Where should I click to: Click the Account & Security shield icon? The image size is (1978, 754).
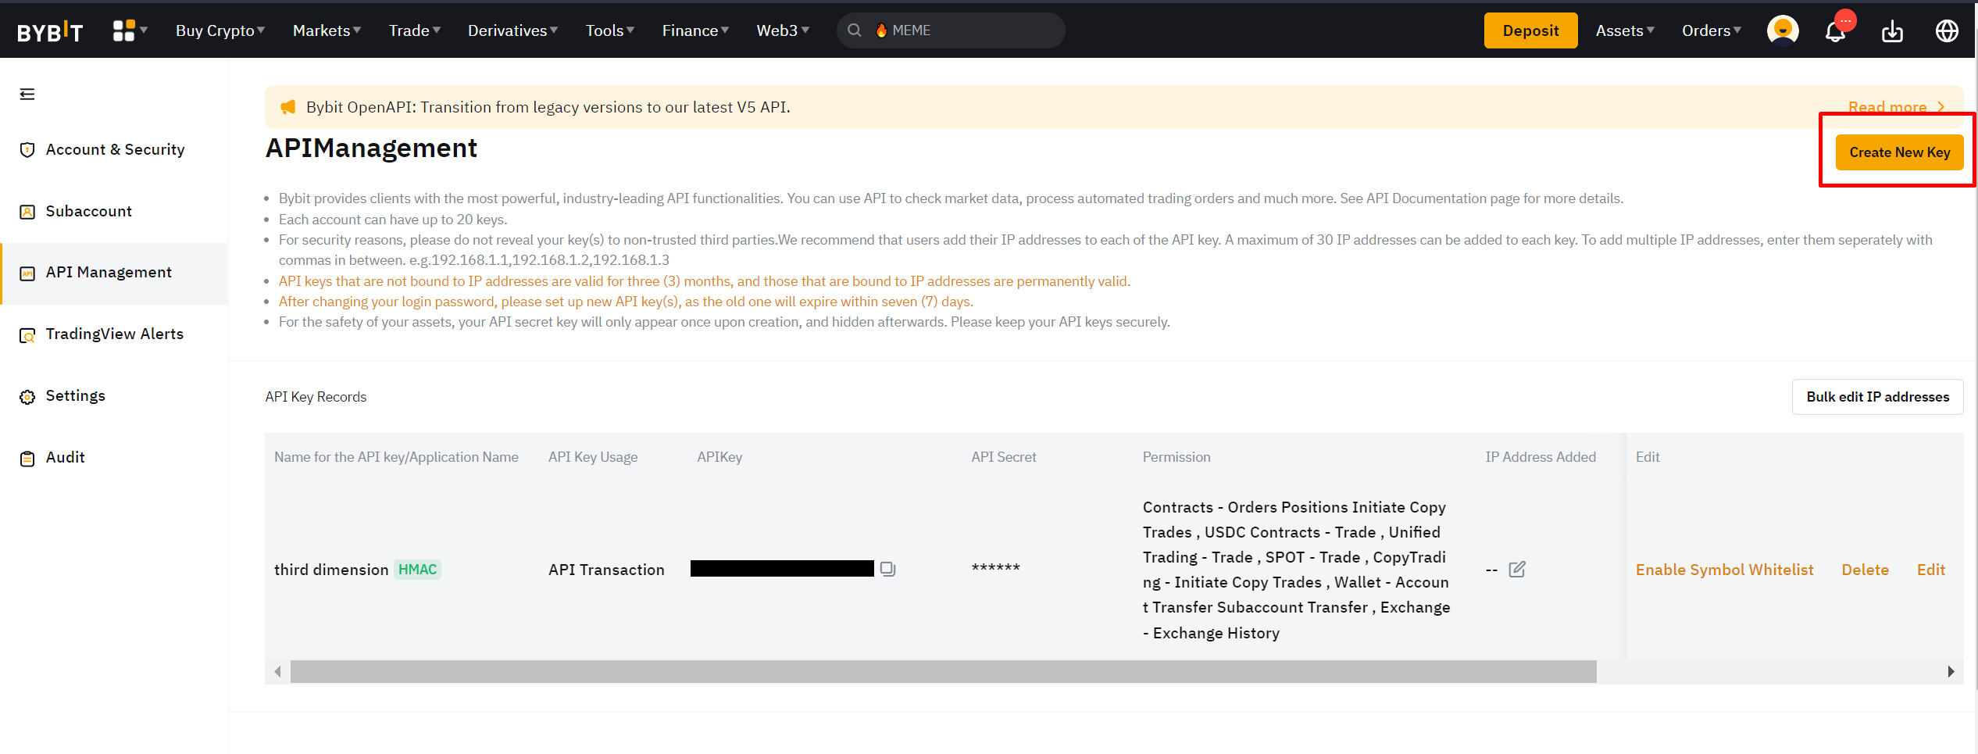tap(27, 150)
